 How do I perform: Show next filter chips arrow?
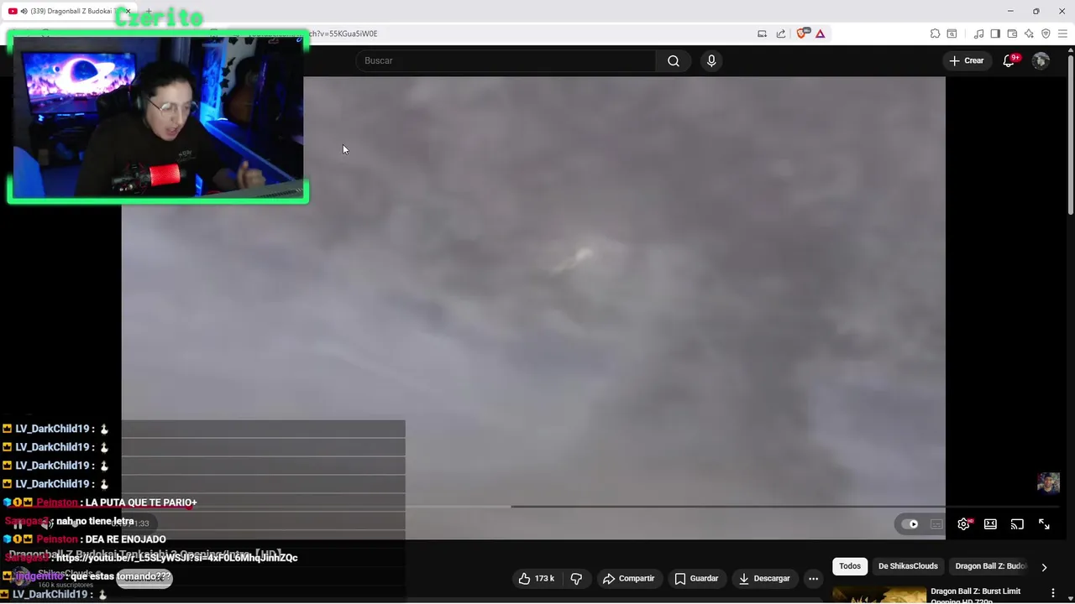[x=1044, y=567]
